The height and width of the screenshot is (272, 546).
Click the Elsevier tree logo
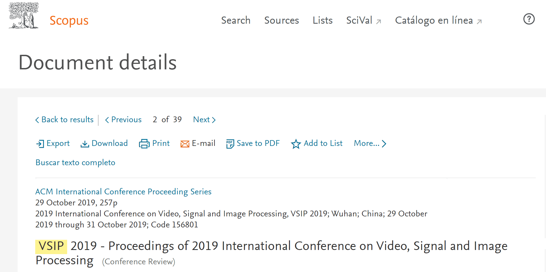click(24, 15)
